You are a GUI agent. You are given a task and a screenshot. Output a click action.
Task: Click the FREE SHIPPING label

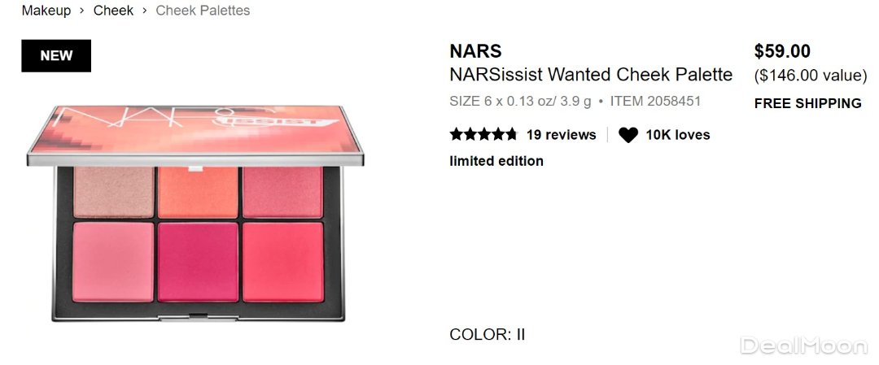click(x=808, y=103)
